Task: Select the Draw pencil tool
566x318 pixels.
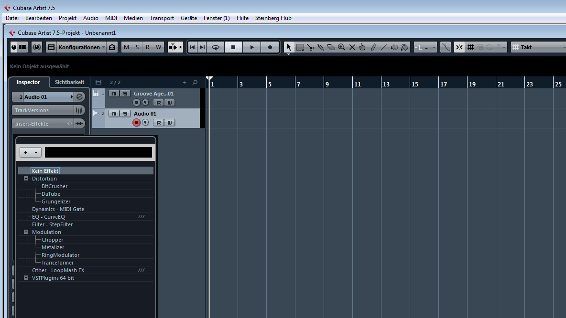Action: [x=373, y=47]
